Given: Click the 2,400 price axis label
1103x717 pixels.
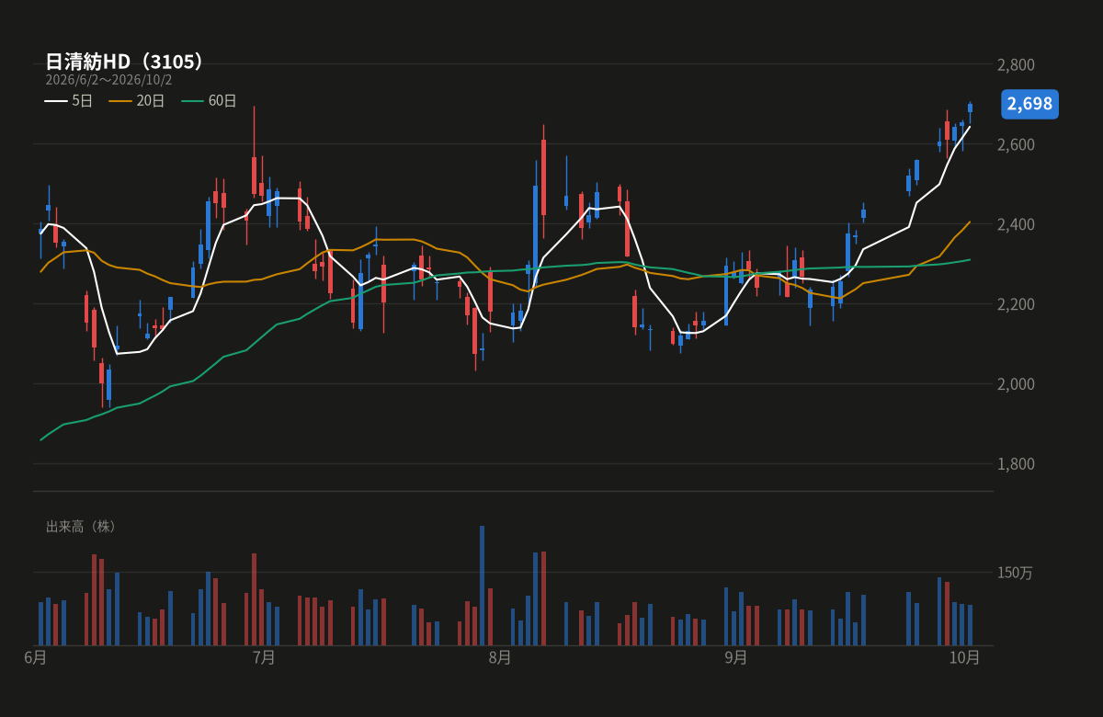Looking at the screenshot, I should point(1016,224).
